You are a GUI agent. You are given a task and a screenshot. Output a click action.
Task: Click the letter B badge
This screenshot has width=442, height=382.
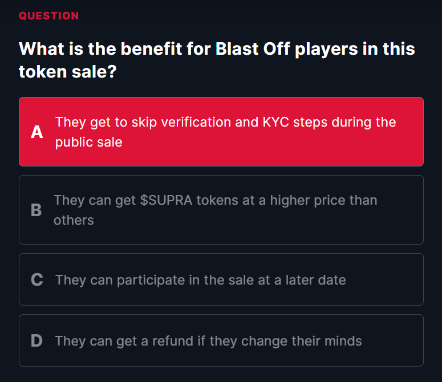pyautogui.click(x=36, y=210)
